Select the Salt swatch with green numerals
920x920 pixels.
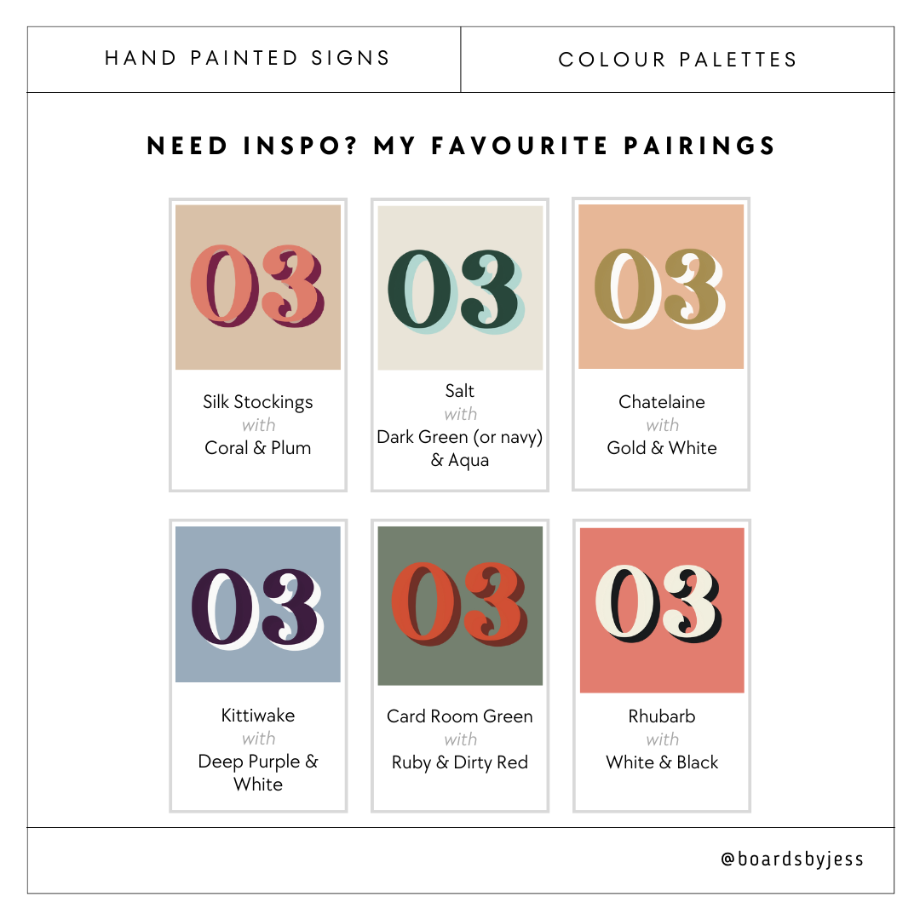point(460,288)
